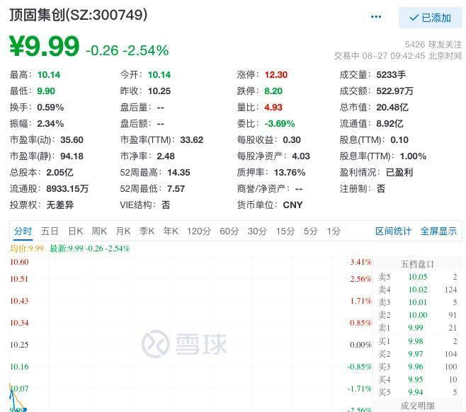The image size is (466, 412).
Task: Click the 换手 value 0.59%
Action: tap(50, 107)
